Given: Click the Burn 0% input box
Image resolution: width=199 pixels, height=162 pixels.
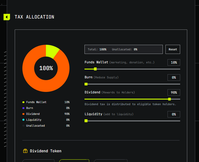Looking at the screenshot, I should (174, 77).
